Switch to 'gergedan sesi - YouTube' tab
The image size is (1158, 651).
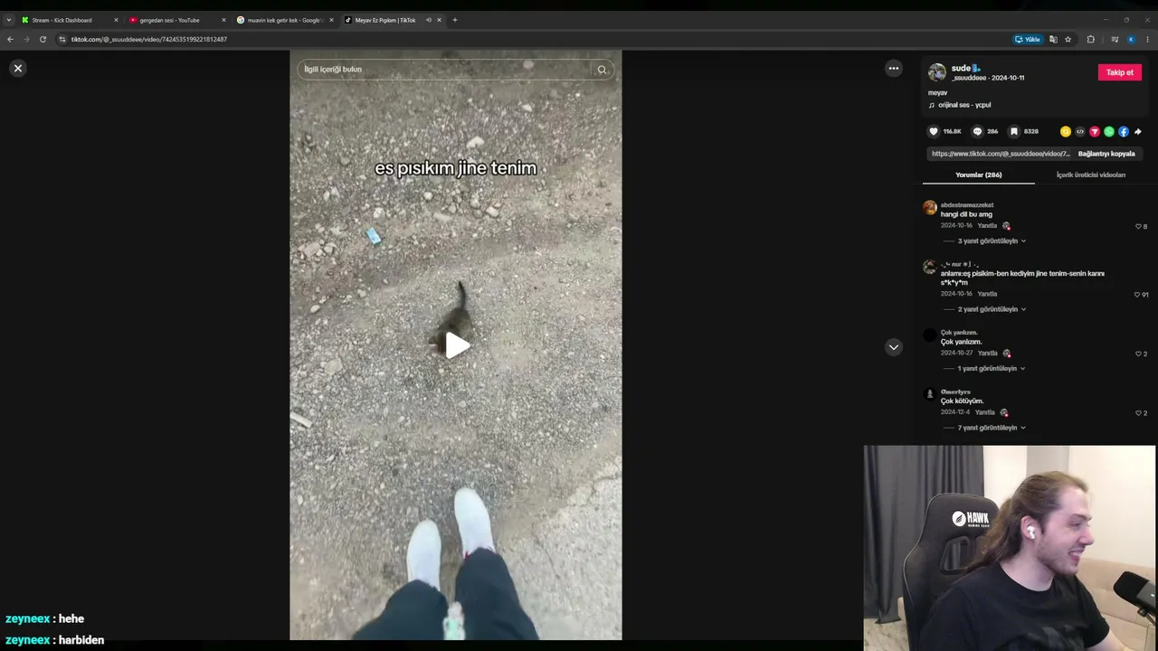[x=176, y=20]
